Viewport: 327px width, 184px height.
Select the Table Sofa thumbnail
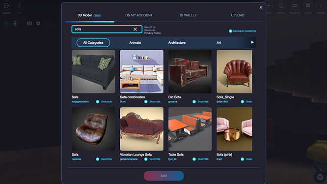[x=190, y=129]
